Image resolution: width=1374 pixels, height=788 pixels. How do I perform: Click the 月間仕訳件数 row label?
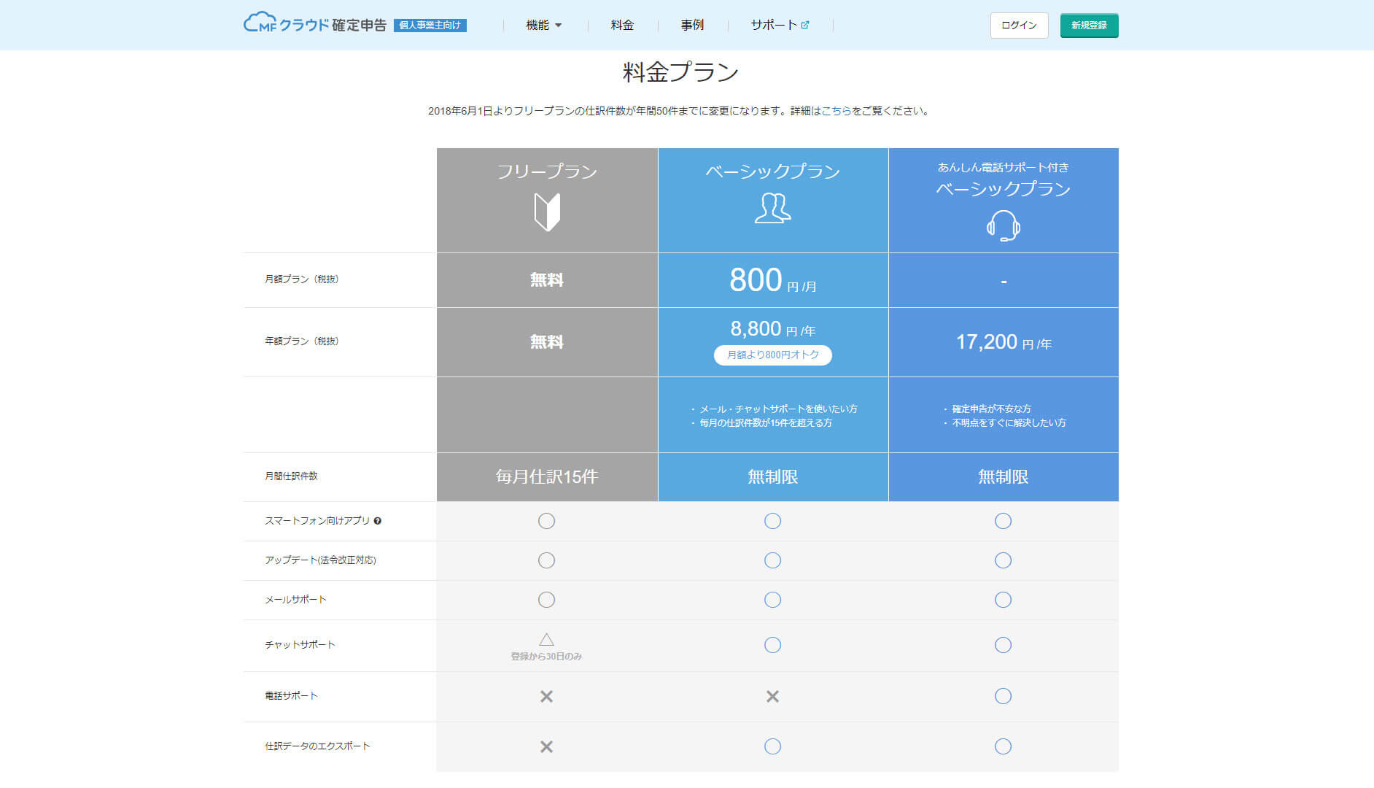(x=291, y=476)
